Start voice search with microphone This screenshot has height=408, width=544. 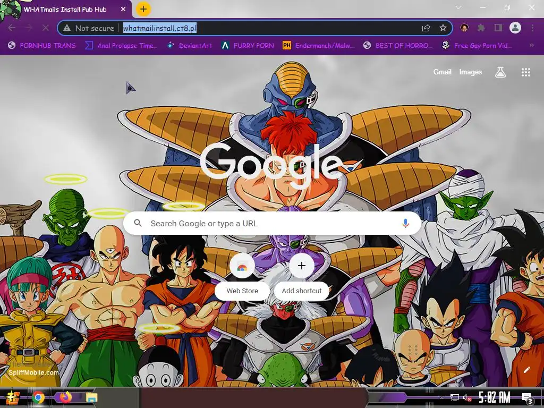[x=405, y=224]
